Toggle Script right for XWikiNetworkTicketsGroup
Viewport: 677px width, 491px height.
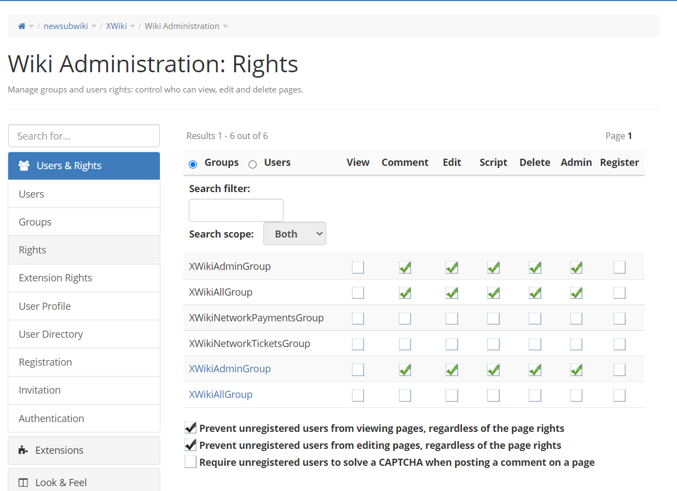pos(493,344)
